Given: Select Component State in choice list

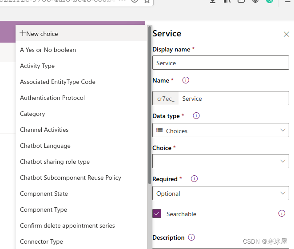Looking at the screenshot, I should [x=44, y=194].
